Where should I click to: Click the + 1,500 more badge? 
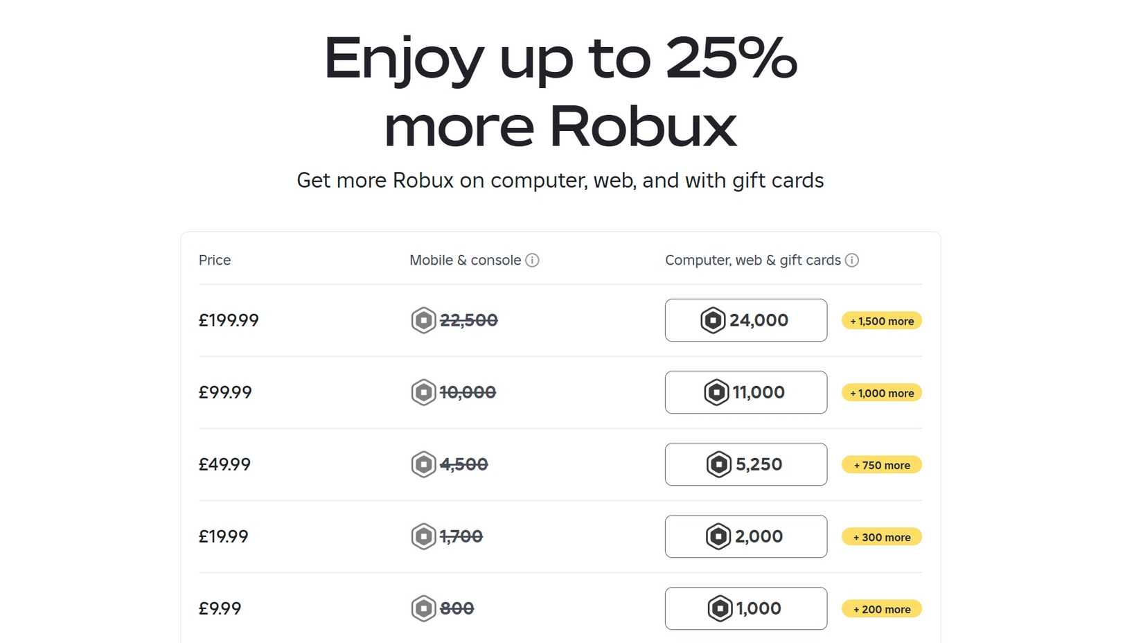click(880, 320)
